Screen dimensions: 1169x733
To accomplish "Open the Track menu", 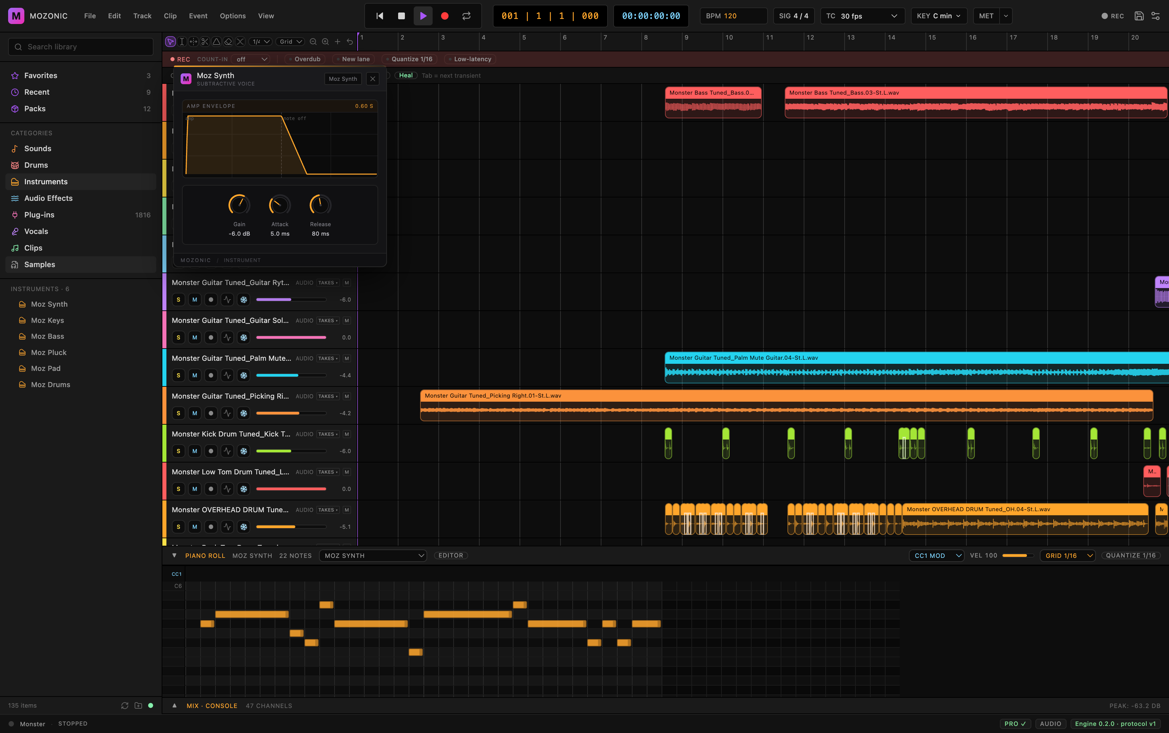I will click(x=142, y=16).
